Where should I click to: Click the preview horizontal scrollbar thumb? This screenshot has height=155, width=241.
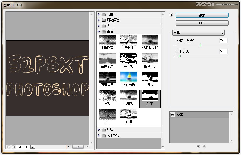tap(78, 147)
